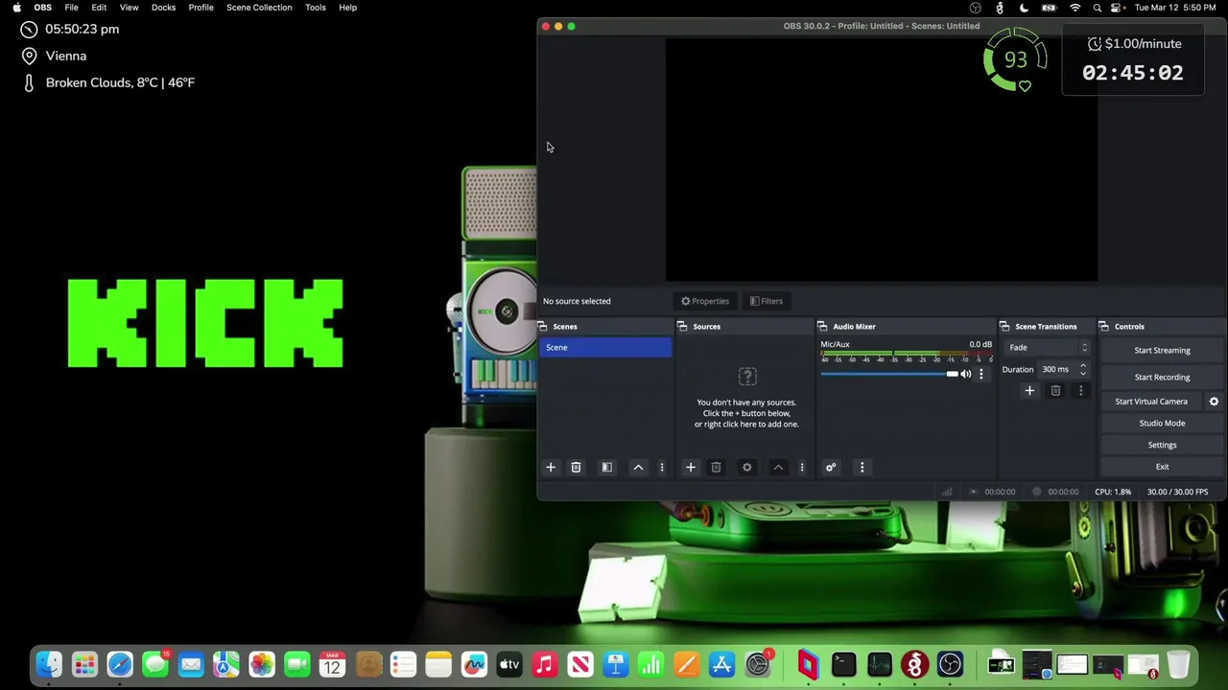Image resolution: width=1228 pixels, height=690 pixels.
Task: Add a scene transition with plus icon
Action: tap(1029, 391)
